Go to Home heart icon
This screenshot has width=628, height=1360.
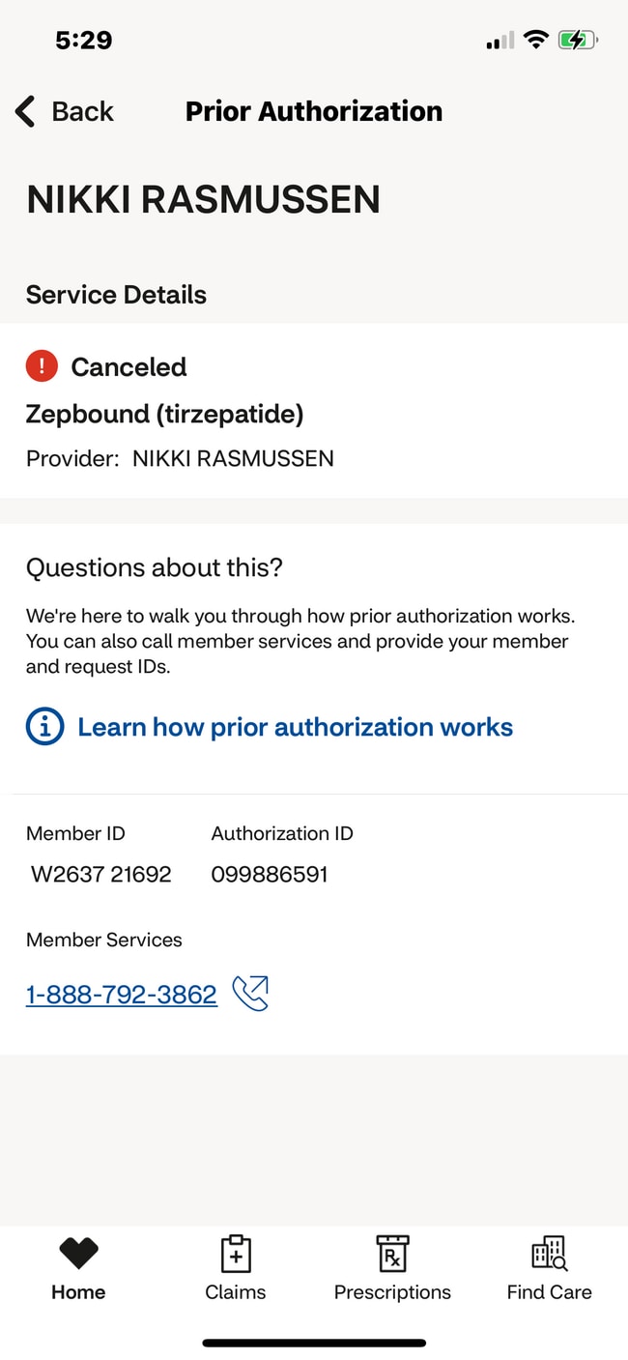pos(78,1254)
